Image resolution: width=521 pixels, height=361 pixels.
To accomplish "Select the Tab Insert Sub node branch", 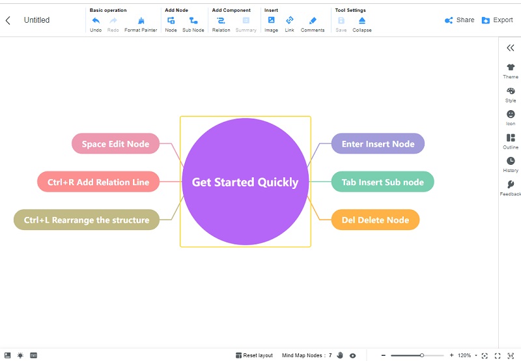I will (x=382, y=182).
